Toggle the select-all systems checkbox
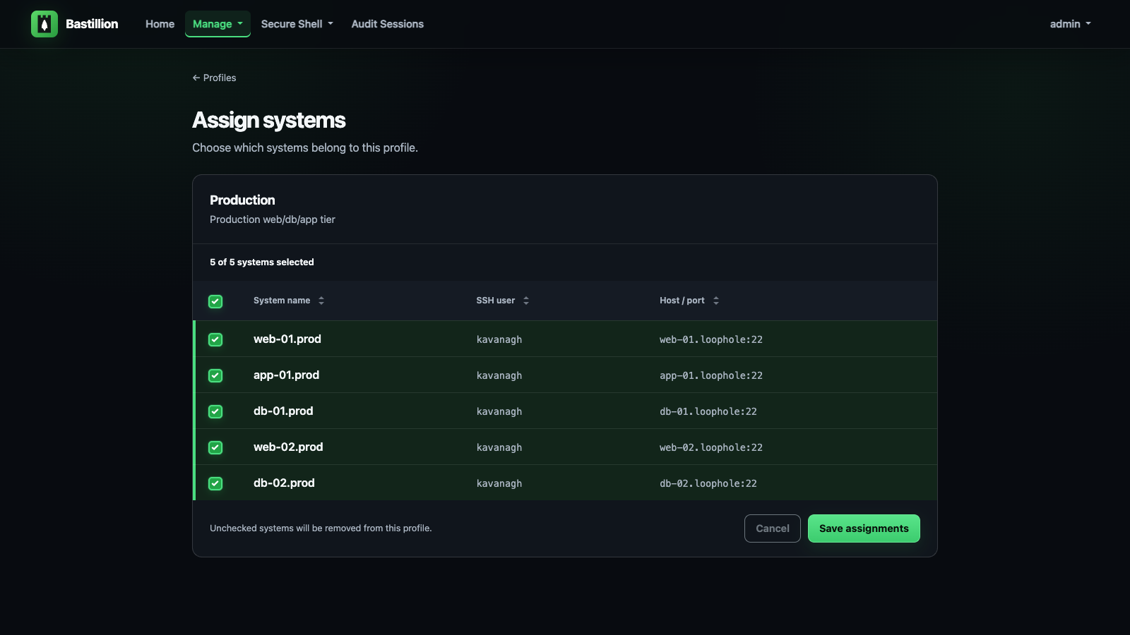The width and height of the screenshot is (1130, 635). pos(215,301)
